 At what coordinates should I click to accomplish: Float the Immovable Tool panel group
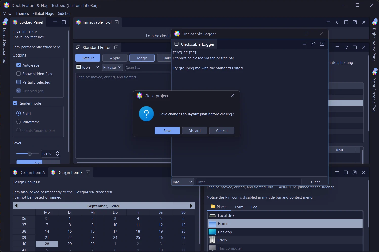(355, 22)
